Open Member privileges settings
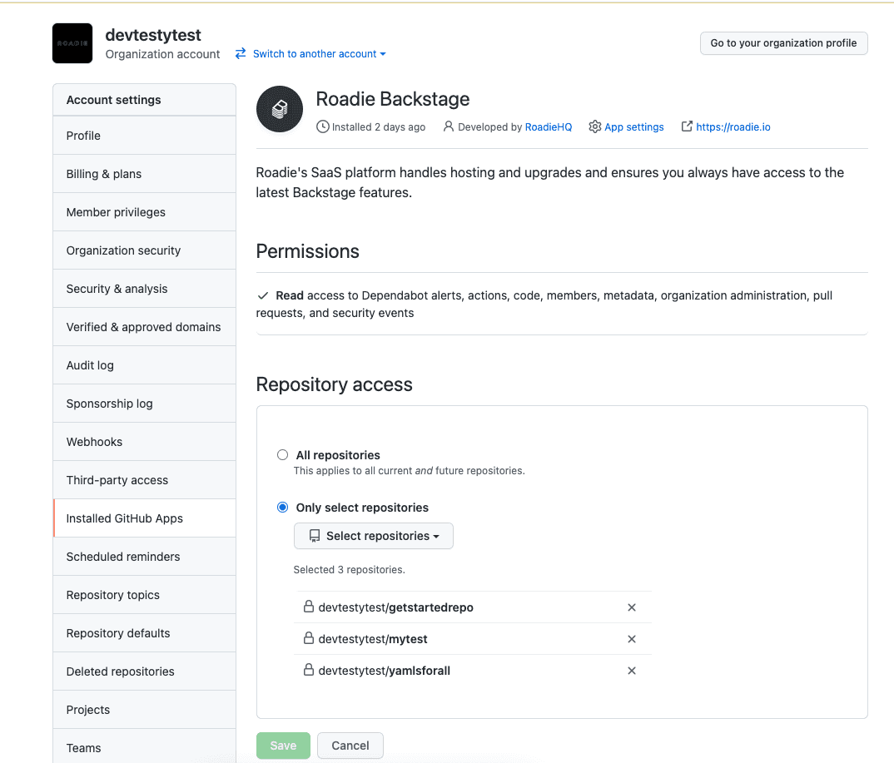 144,212
